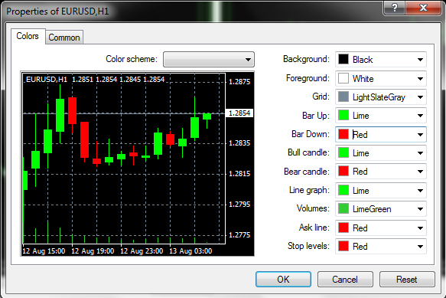Confirm changes with the OK button
Image resolution: width=446 pixels, height=298 pixels.
pyautogui.click(x=283, y=279)
